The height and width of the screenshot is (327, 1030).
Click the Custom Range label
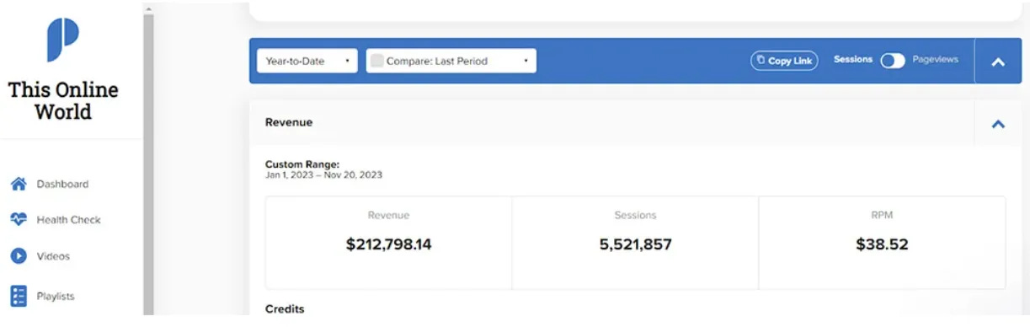pos(302,164)
